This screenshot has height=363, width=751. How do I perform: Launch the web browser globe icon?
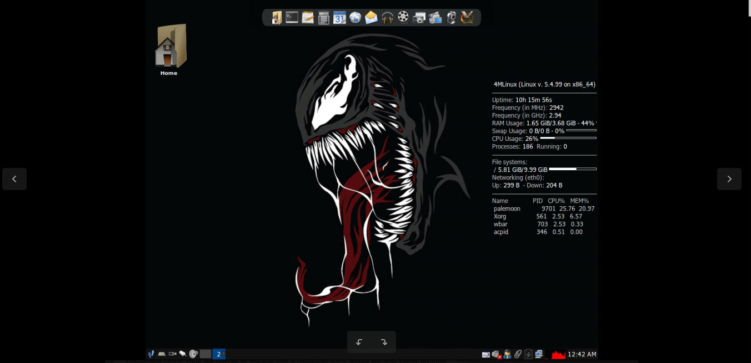click(x=356, y=18)
